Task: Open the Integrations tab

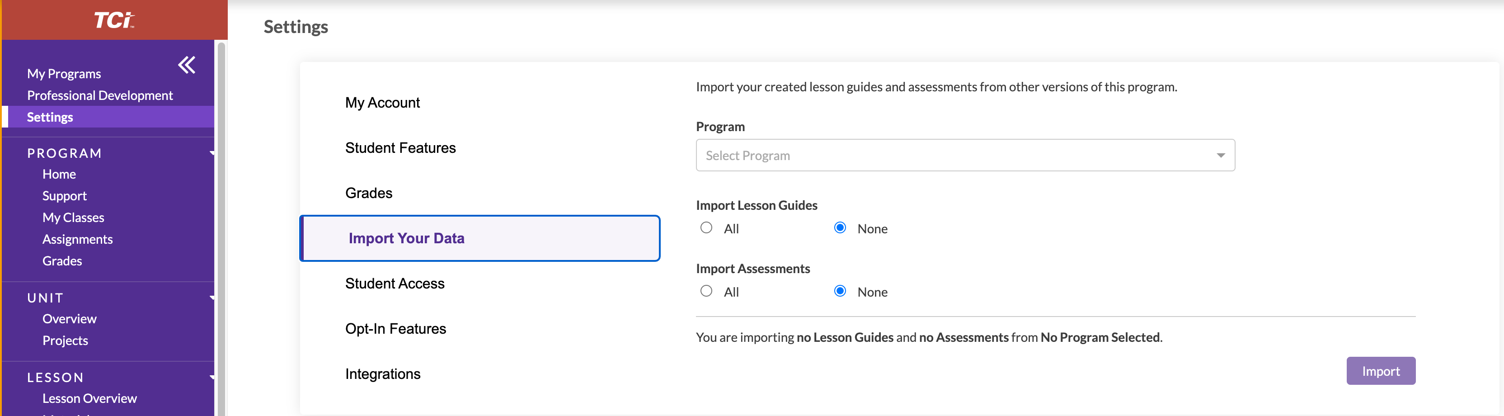Action: coord(383,373)
